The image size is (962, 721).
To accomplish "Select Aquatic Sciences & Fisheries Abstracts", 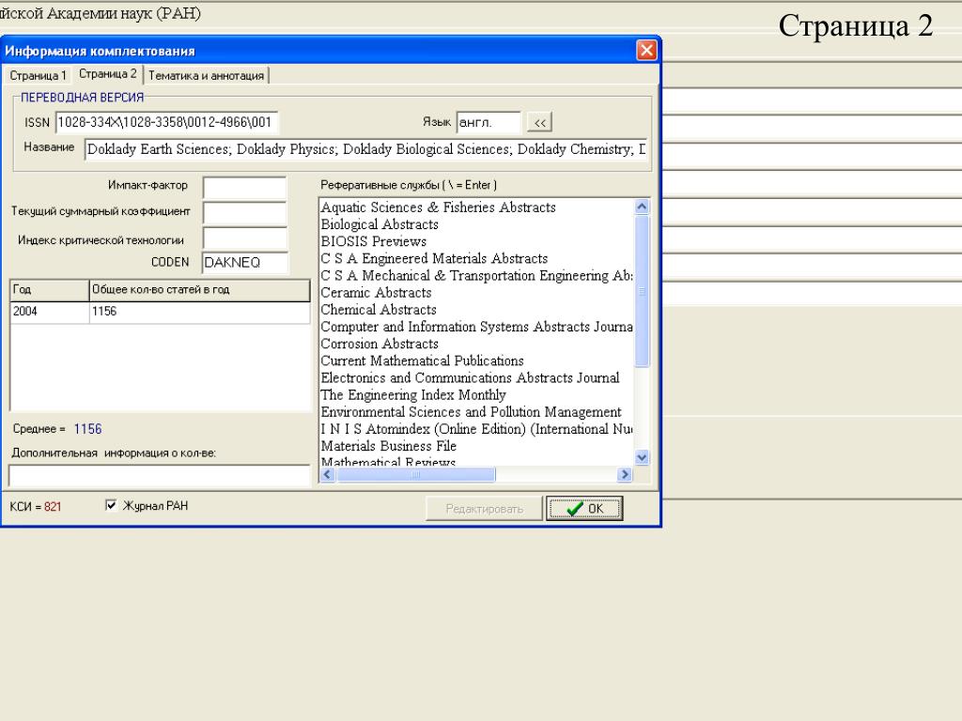I will click(x=438, y=207).
